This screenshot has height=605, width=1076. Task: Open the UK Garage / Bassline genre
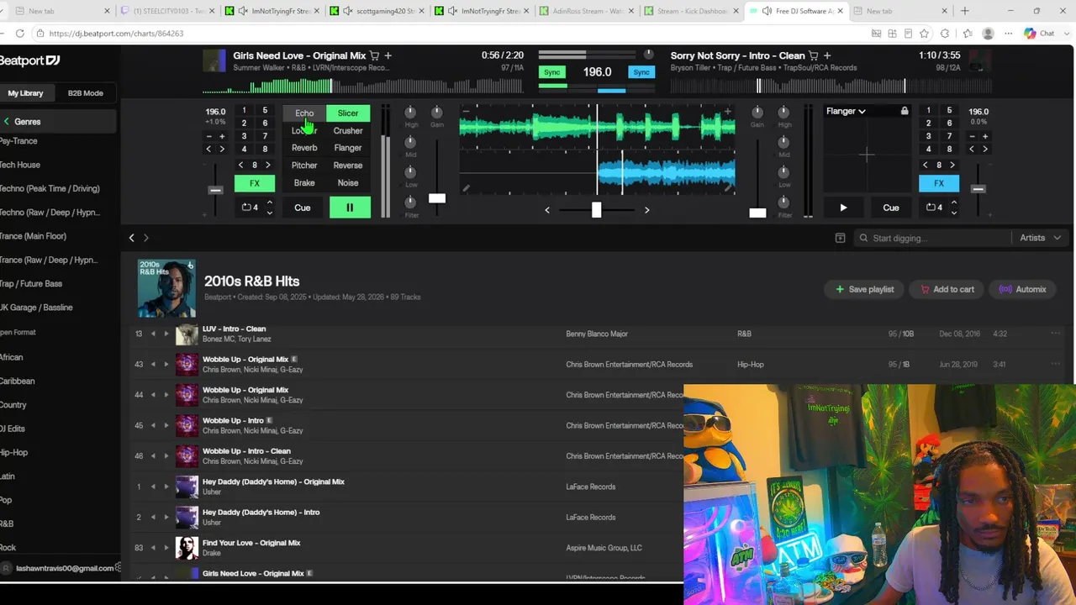(36, 308)
